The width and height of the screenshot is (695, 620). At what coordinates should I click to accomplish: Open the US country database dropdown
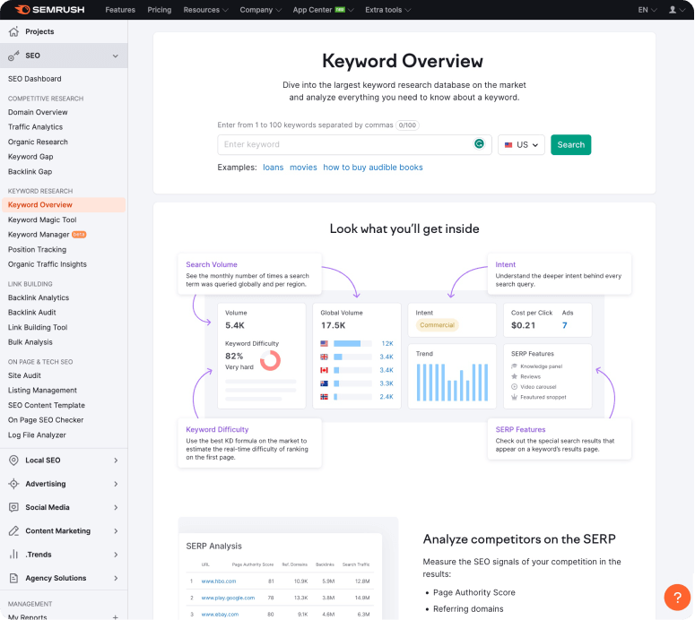coord(521,145)
